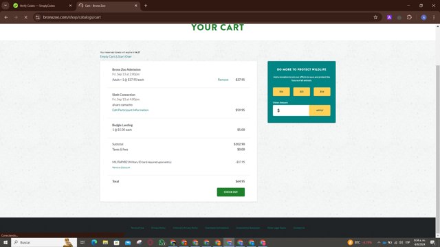Click the Subtotal amount $102.90

point(239,144)
